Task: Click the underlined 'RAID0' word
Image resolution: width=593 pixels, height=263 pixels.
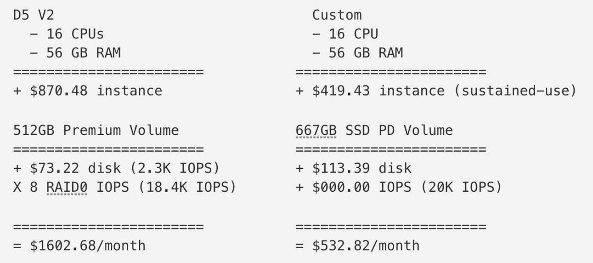Action: pos(67,187)
